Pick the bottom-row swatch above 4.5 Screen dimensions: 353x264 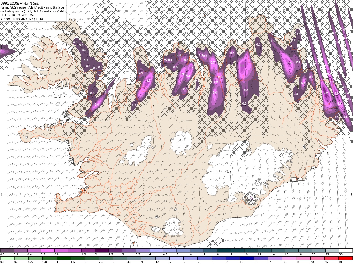(x=162, y=258)
